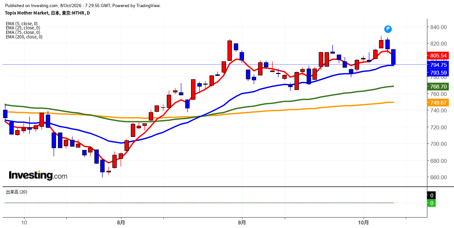454x228 pixels.
Task: Click the blue P marker icon
Action: [x=388, y=29]
